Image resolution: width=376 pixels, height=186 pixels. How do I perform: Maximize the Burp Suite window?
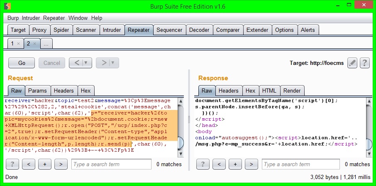pyautogui.click(x=349, y=5)
